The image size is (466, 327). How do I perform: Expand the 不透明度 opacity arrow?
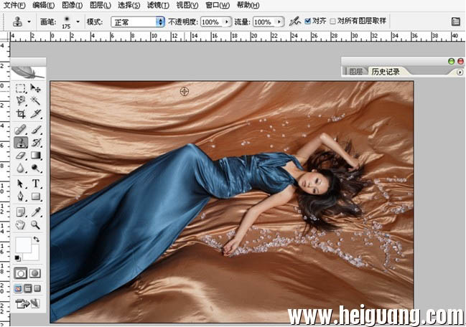(x=227, y=22)
